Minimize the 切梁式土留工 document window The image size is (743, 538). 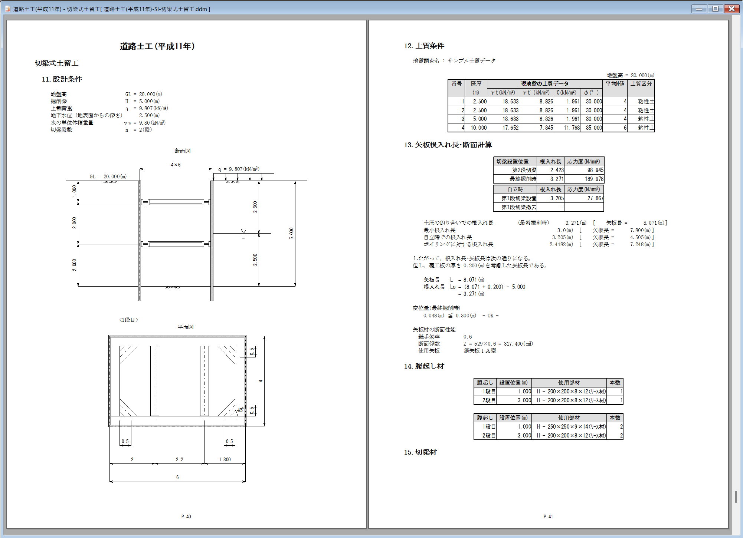coord(699,9)
